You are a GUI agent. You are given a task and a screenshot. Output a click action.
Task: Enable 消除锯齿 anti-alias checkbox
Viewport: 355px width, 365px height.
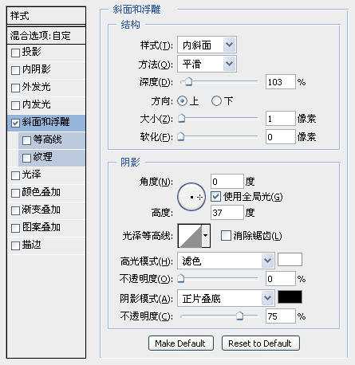tap(226, 235)
